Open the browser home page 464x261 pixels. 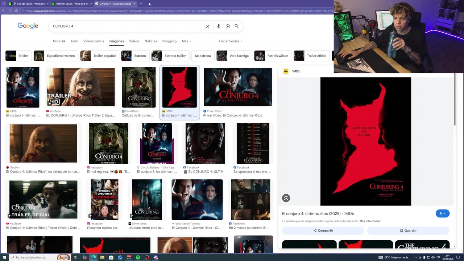(x=17, y=11)
